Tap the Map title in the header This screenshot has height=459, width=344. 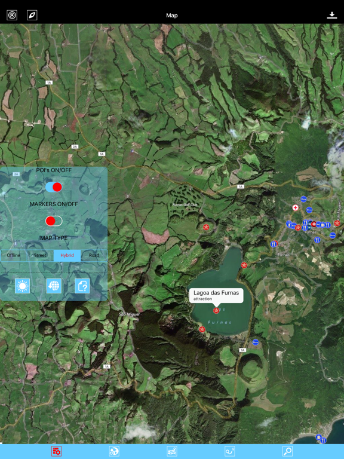[172, 16]
